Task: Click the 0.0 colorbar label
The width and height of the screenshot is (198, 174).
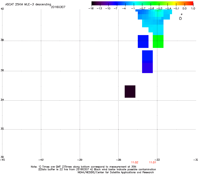Action: pyautogui.click(x=185, y=9)
